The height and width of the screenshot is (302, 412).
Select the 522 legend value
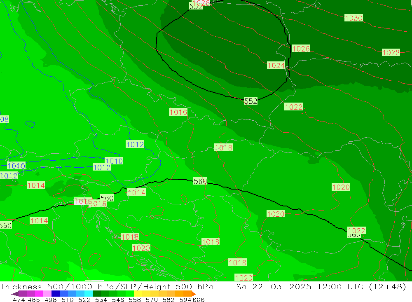pos(84,300)
